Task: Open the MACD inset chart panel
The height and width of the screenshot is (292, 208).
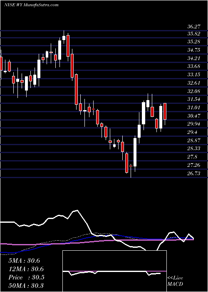Action: click(114, 271)
